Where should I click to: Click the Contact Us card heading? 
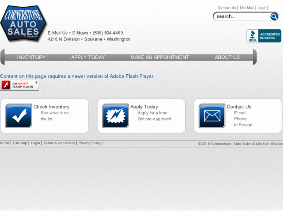point(239,107)
